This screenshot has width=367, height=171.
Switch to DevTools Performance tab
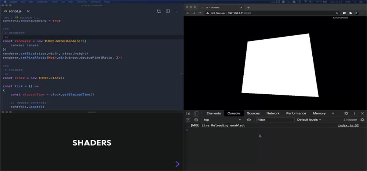pyautogui.click(x=296, y=113)
